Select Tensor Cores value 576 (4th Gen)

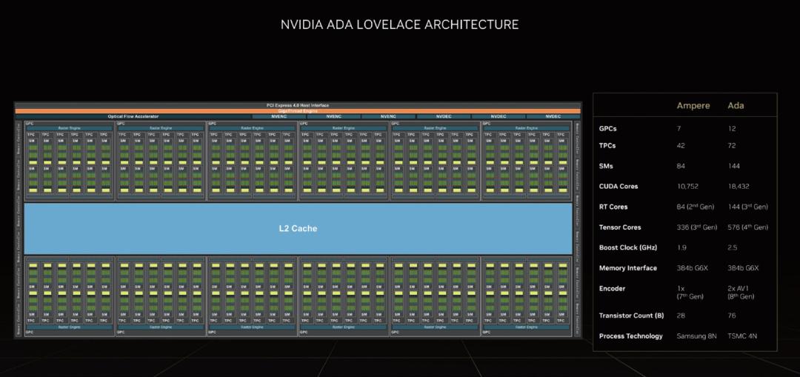point(748,227)
